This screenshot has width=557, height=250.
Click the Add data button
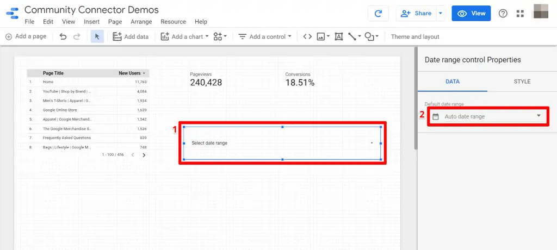click(131, 36)
